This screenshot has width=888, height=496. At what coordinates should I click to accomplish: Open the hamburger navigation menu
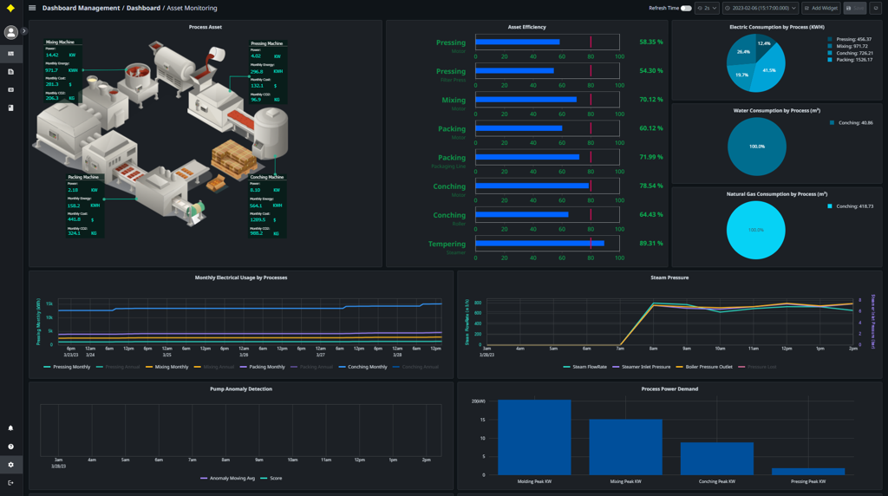click(32, 8)
